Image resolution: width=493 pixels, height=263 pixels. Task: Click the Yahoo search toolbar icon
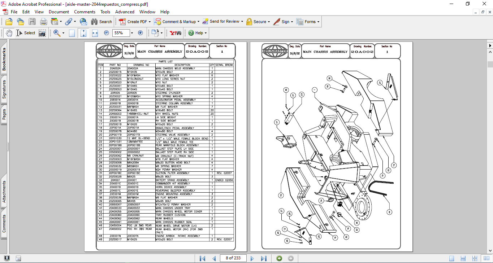176,33
